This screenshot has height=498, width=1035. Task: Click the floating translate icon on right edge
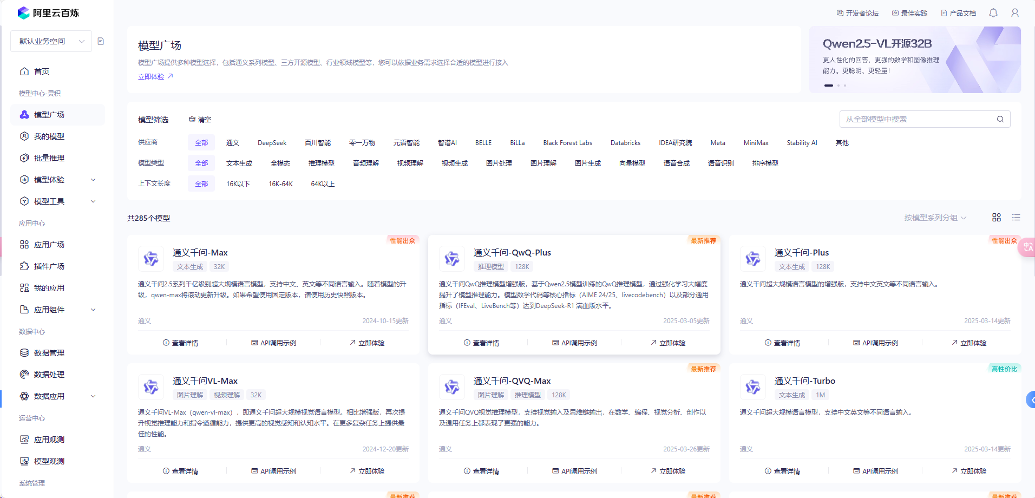click(x=1027, y=247)
